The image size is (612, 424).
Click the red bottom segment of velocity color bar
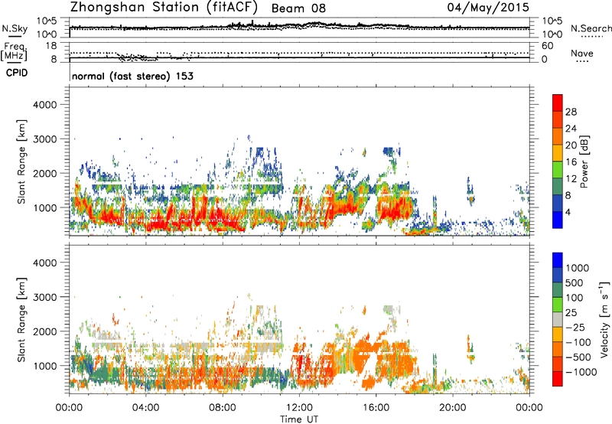pos(558,379)
